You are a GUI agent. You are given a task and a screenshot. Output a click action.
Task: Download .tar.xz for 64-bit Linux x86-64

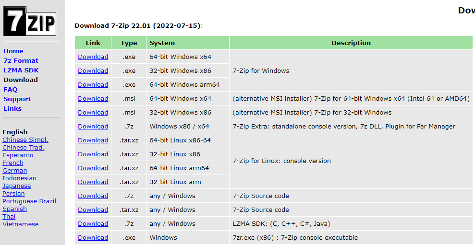[x=93, y=140]
